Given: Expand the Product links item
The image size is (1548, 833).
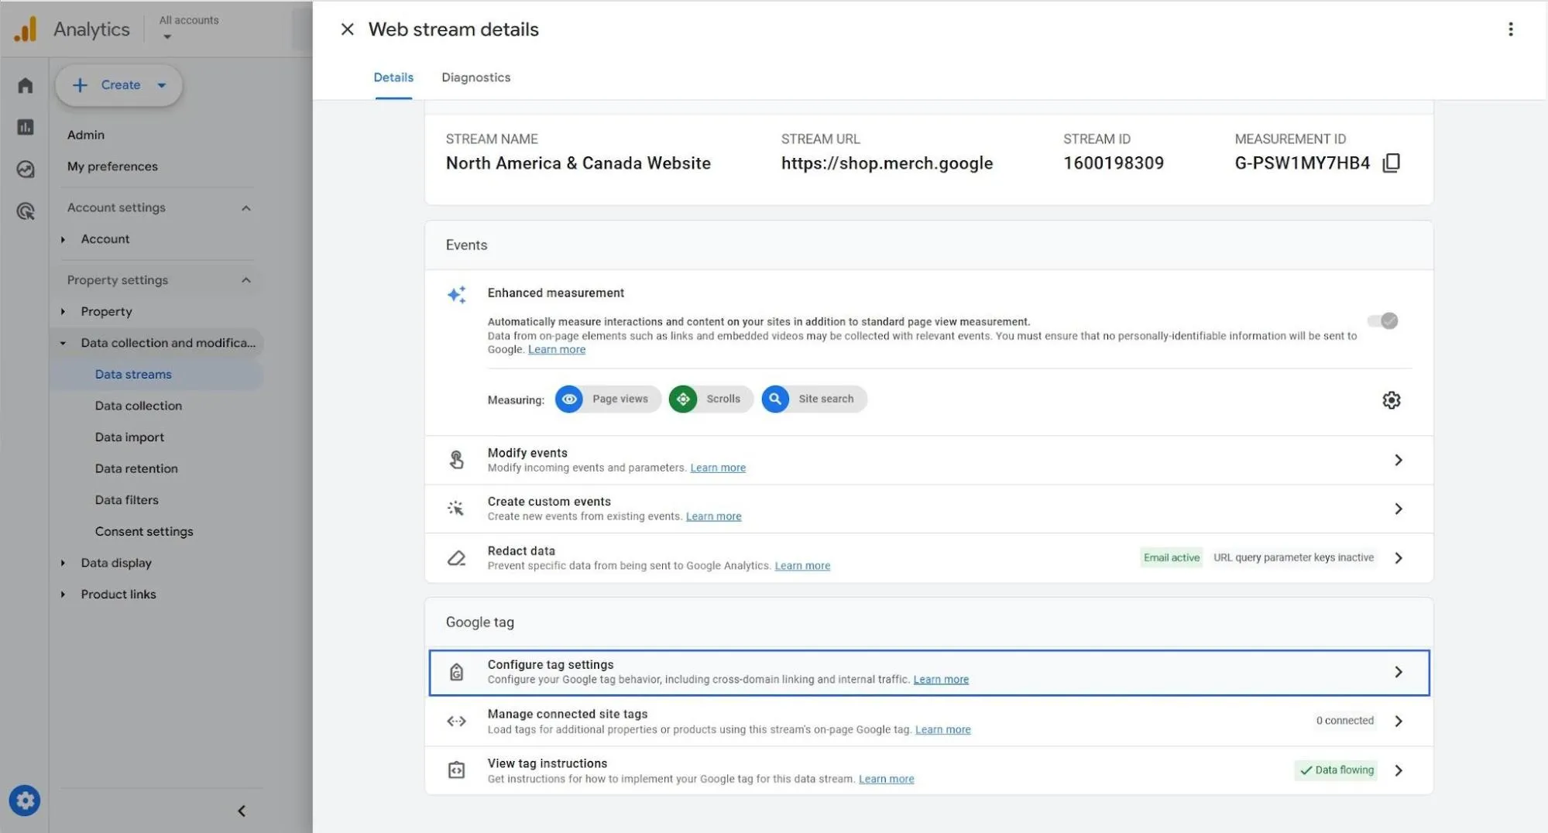Looking at the screenshot, I should coord(63,595).
